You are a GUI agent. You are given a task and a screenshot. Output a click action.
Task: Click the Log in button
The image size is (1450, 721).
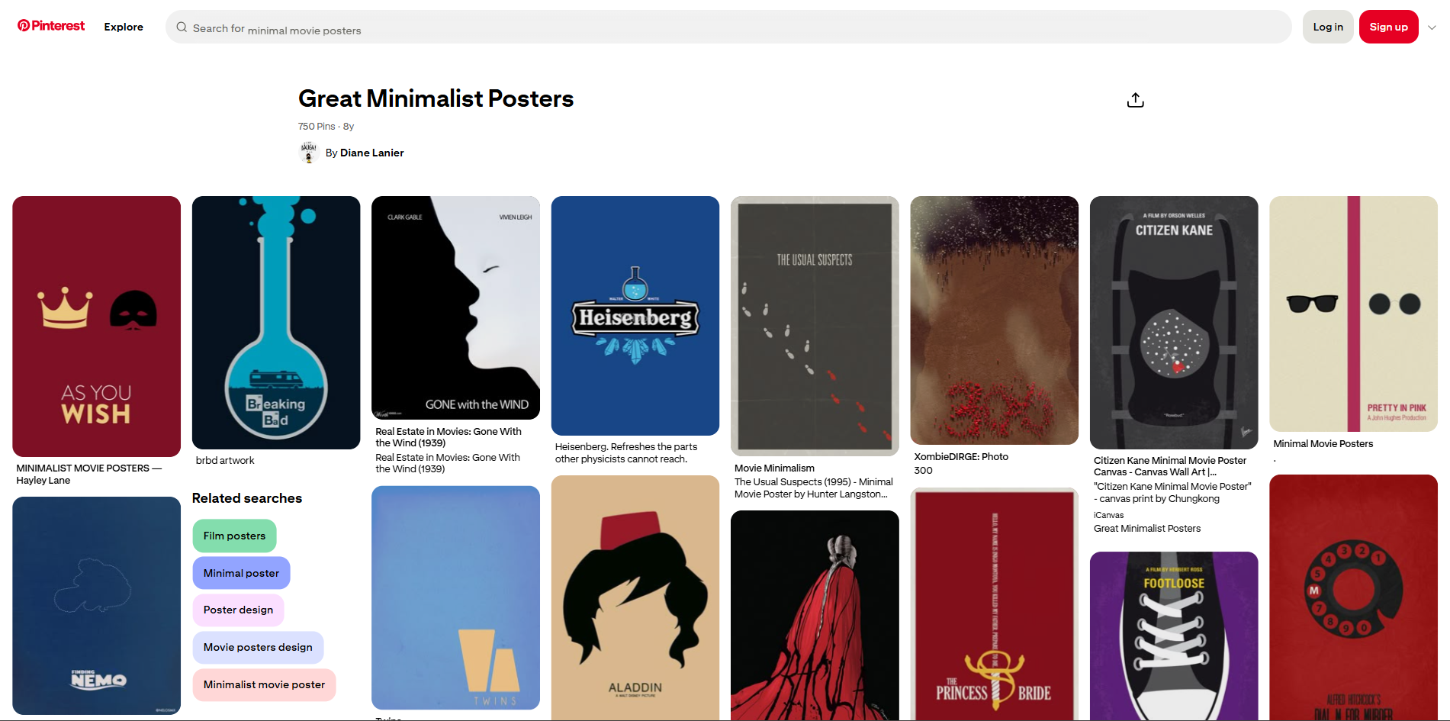[x=1327, y=26]
